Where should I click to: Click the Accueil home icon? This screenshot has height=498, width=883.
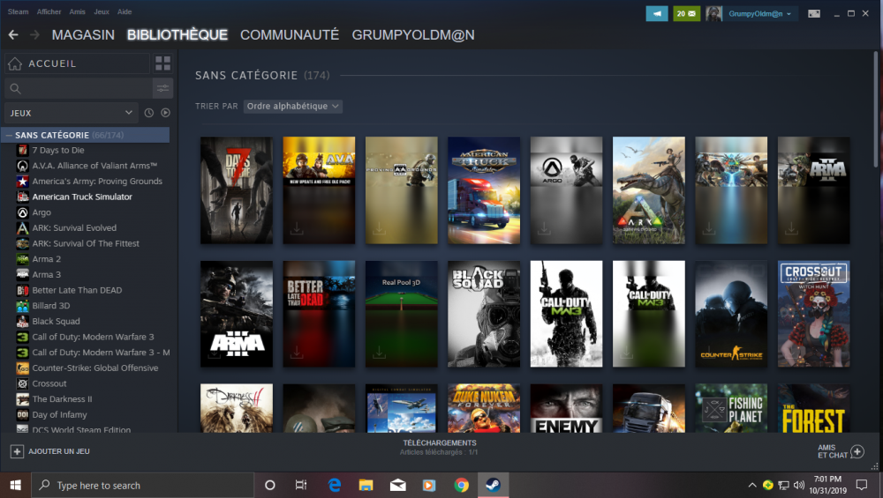point(15,63)
